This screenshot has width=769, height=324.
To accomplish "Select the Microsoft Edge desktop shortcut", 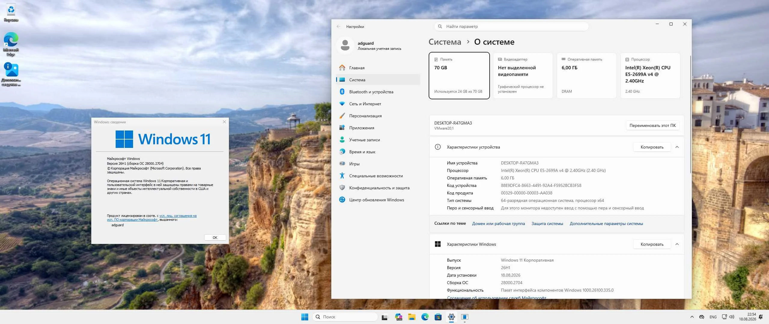I will point(11,44).
